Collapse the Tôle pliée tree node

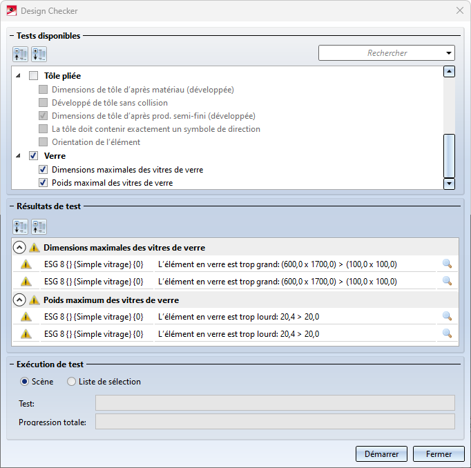[19, 76]
